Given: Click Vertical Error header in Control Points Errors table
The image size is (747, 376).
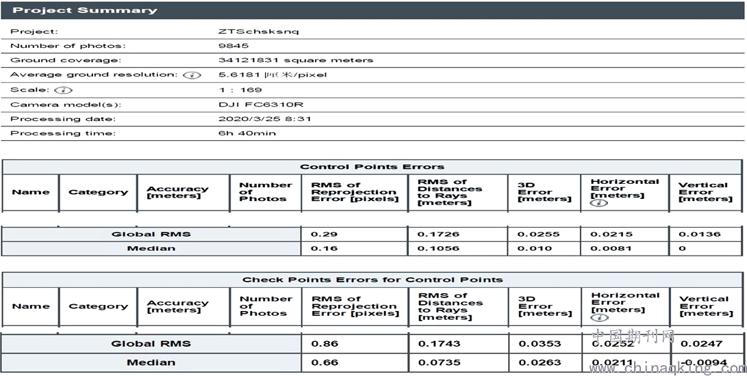Looking at the screenshot, I should [705, 192].
